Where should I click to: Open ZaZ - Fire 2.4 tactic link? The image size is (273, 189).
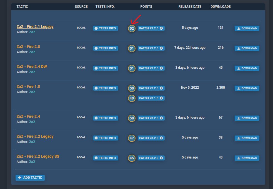click(28, 116)
